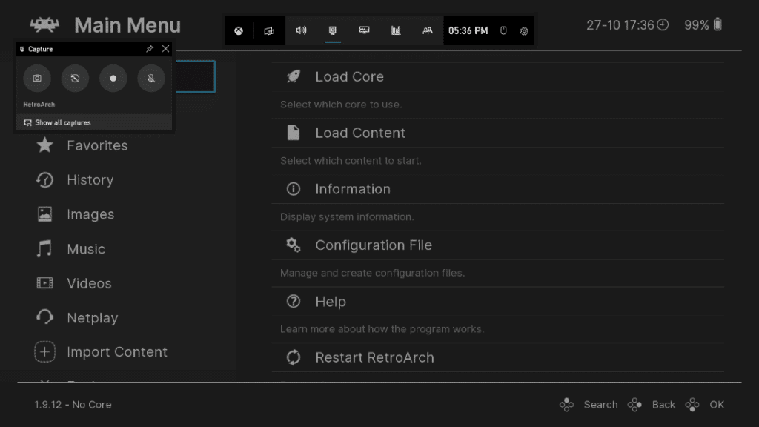The image size is (759, 427).
Task: Open Game Bar settings gear
Action: [524, 31]
